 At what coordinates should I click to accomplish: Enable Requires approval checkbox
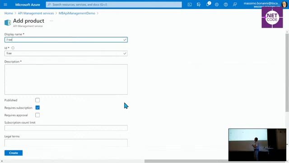click(x=37, y=115)
